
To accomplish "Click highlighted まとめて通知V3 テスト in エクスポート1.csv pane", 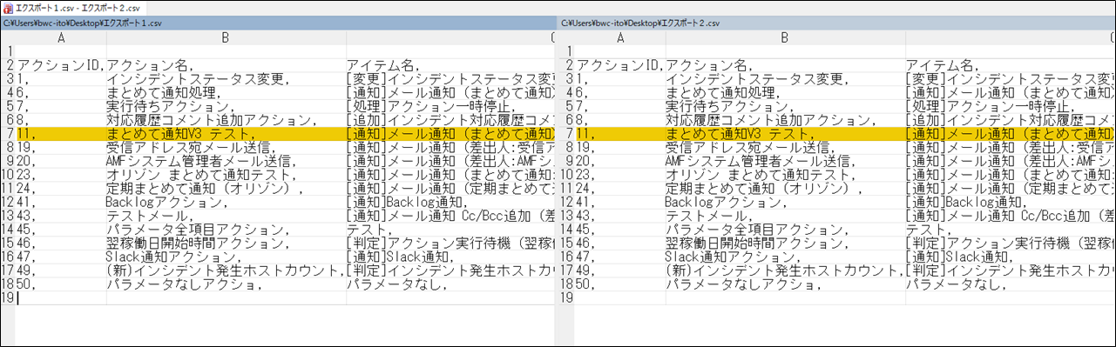I will point(181,134).
